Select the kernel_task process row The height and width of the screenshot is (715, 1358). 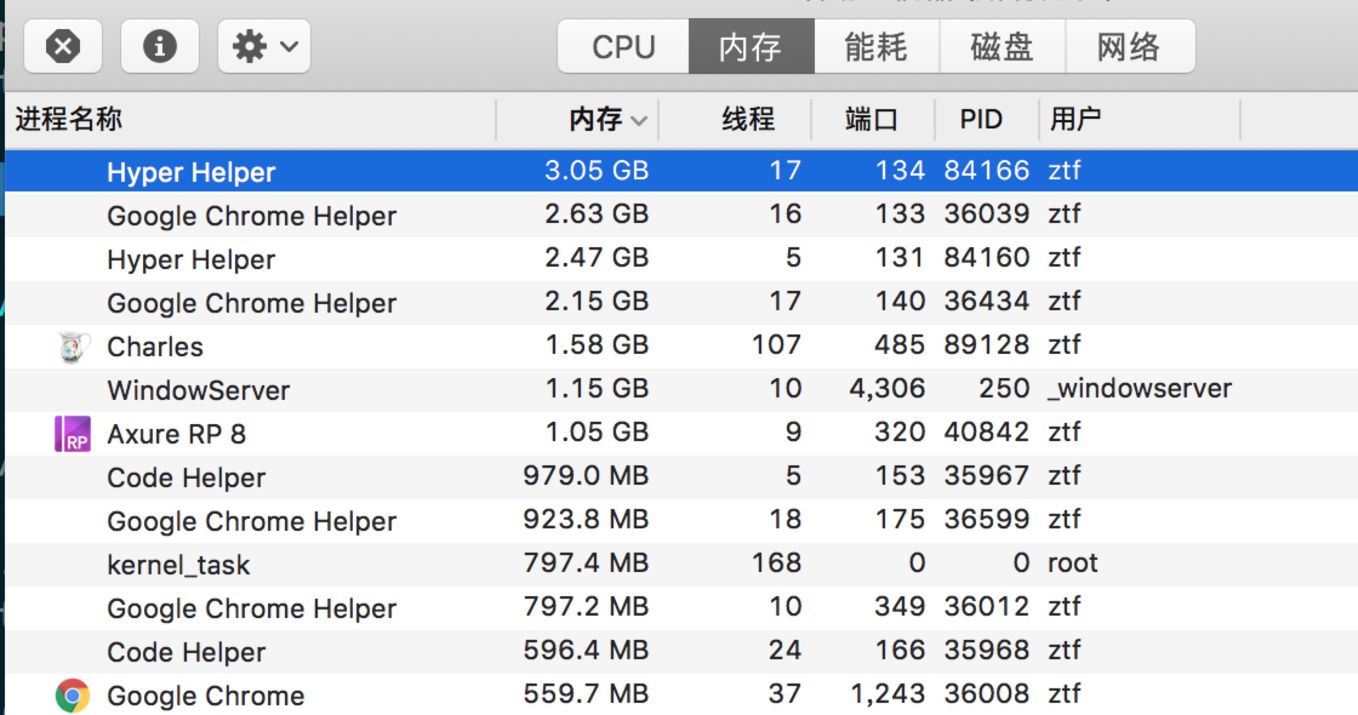[x=178, y=564]
